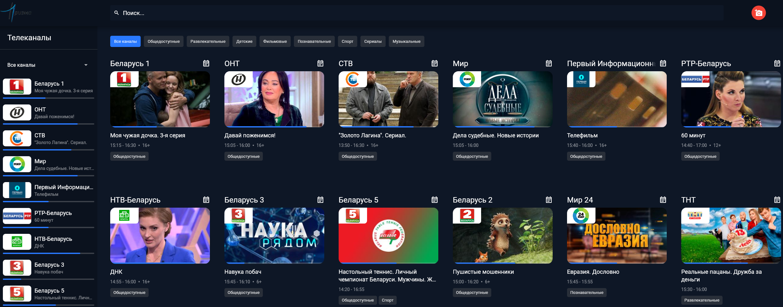This screenshot has height=307, width=783.
Task: Open the schedule icon for Беларусь 5
Action: pos(435,200)
